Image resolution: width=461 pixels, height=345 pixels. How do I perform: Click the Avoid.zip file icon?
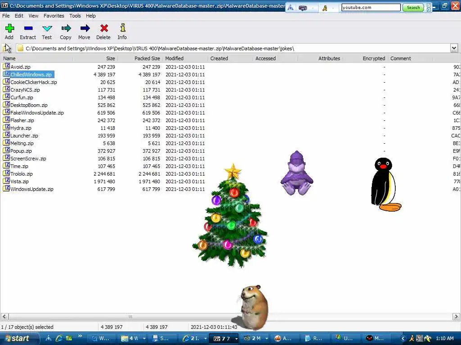click(x=6, y=66)
